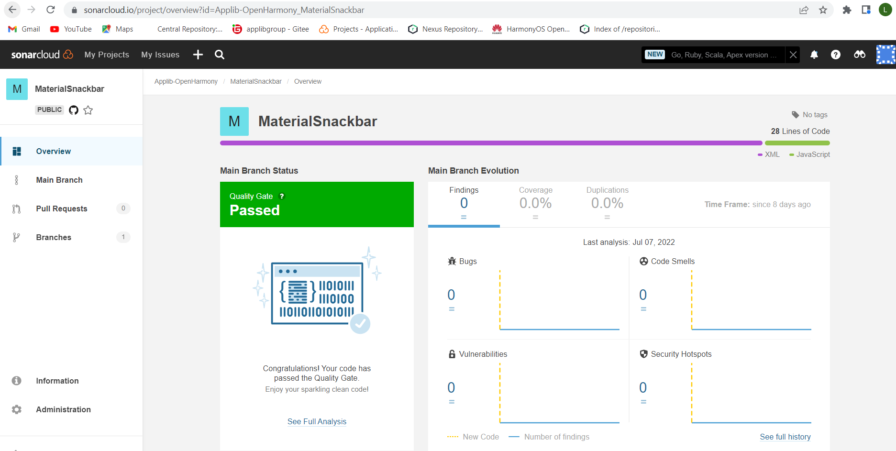Open the browser extensions puzzle icon
Screen dimensions: 896x451
[847, 10]
